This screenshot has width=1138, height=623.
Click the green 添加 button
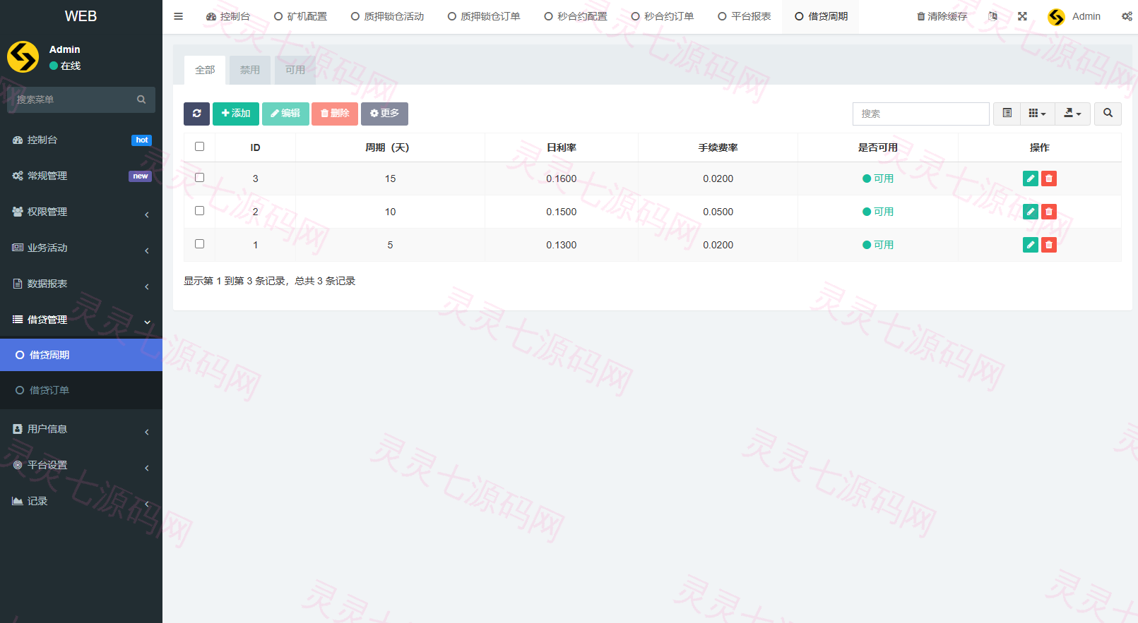click(x=236, y=114)
